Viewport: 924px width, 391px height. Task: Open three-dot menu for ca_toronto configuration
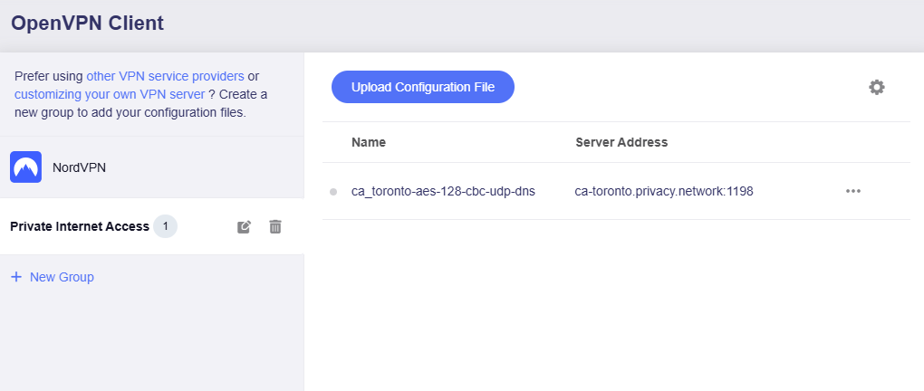pos(852,191)
